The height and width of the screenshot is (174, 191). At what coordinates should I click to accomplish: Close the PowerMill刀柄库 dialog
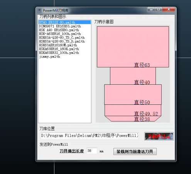169,9
